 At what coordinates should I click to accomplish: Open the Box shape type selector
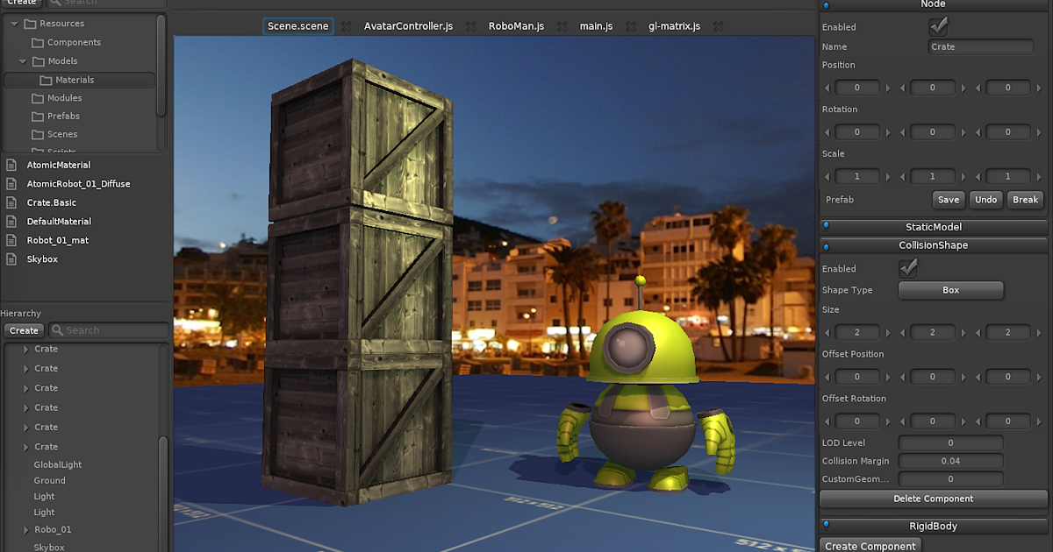(950, 290)
